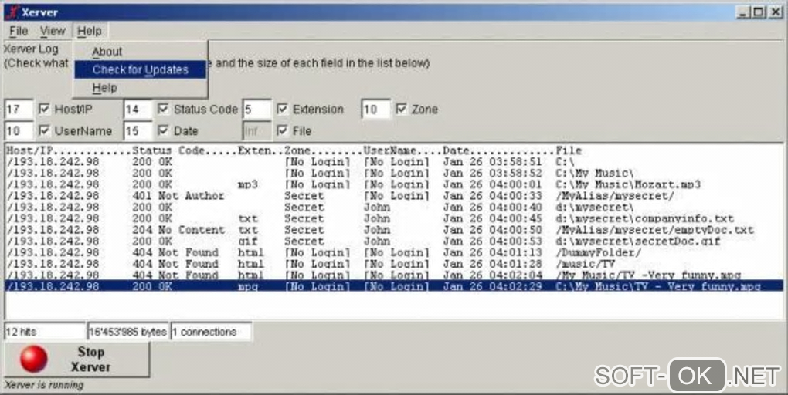Click the red Stop Xerver status ball icon
Screen dimensions: 788x395
coord(34,360)
